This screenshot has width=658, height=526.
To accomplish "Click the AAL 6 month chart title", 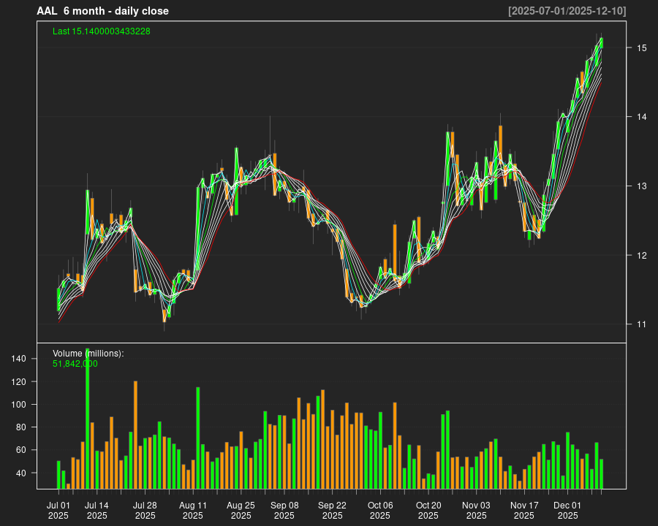I will click(102, 11).
